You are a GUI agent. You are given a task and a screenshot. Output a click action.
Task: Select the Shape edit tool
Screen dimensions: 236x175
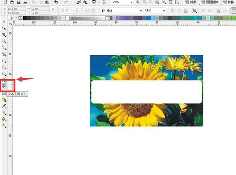click(x=4, y=28)
